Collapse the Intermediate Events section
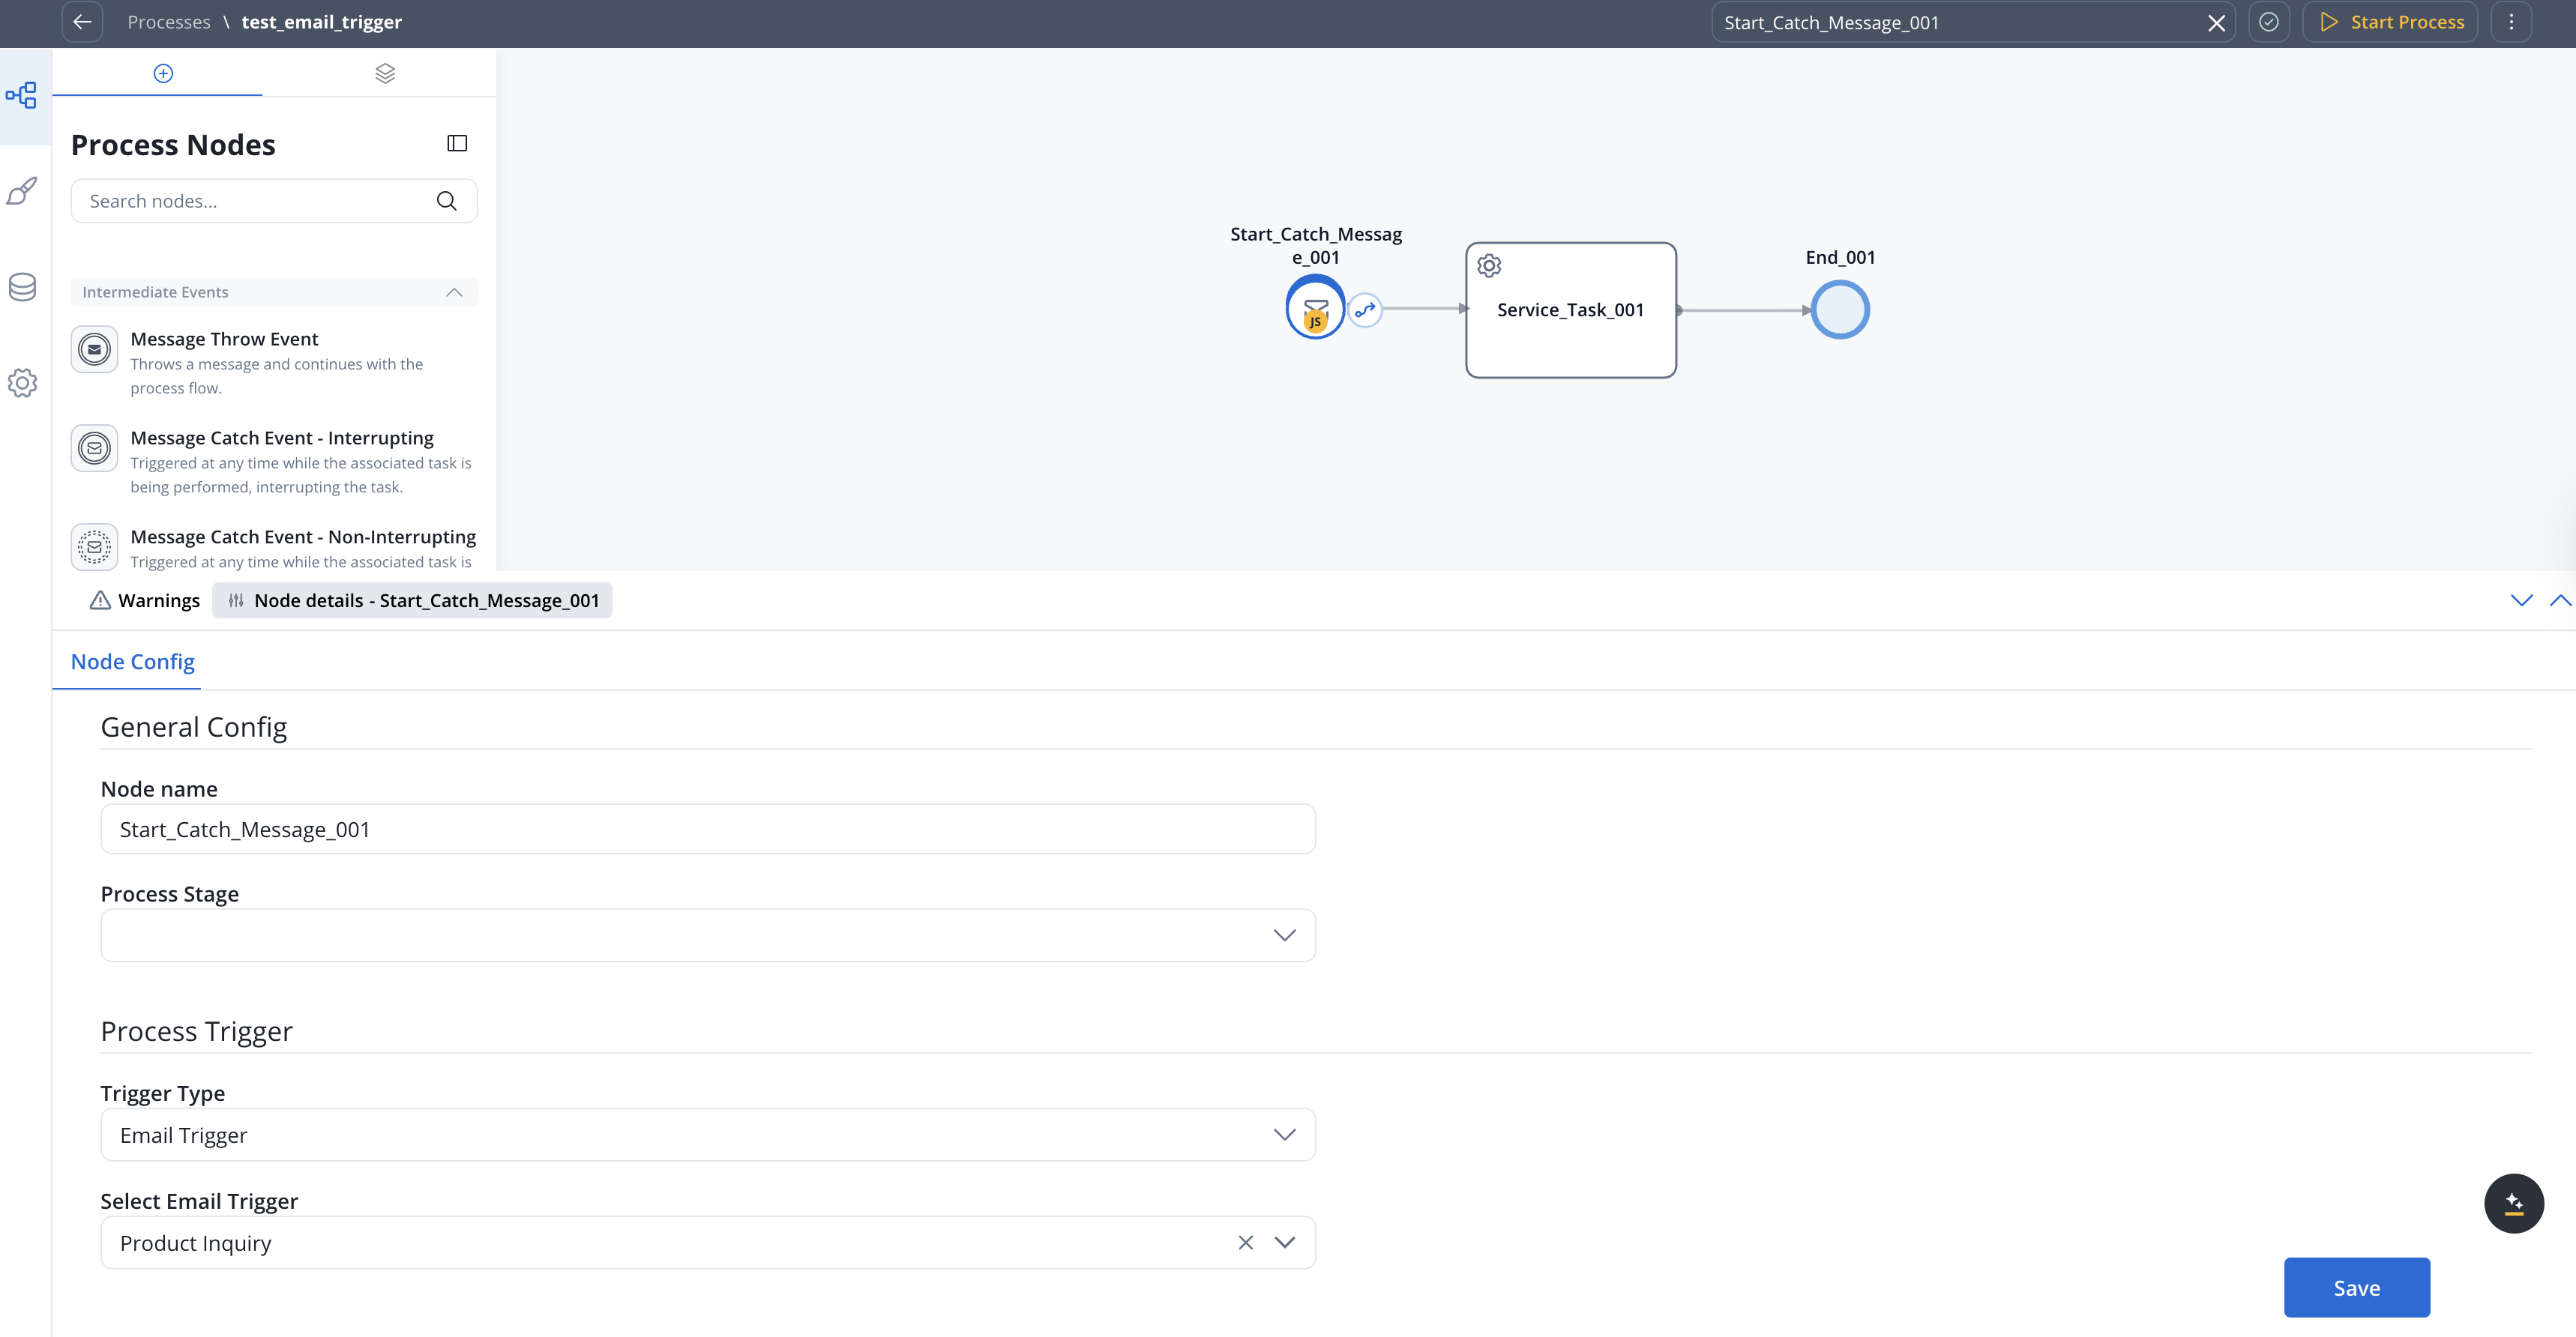Screen dimensions: 2576x1337 [454, 292]
